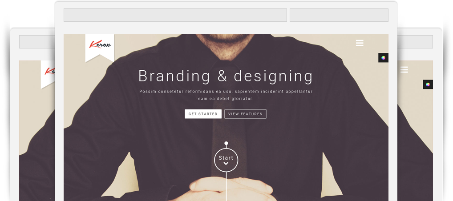This screenshot has height=201, width=453.
Task: Click the vertical line below Start circle
Action: coord(226,187)
